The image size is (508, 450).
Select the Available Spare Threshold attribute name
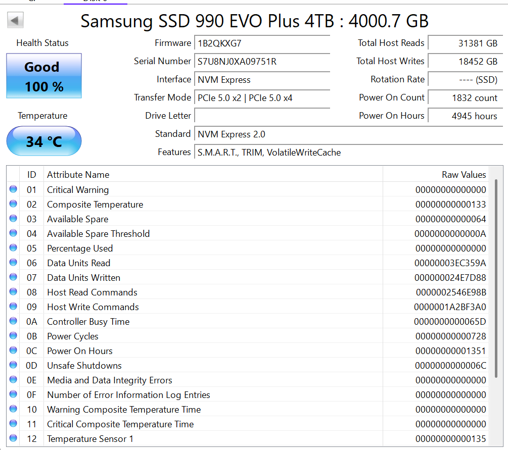(99, 233)
